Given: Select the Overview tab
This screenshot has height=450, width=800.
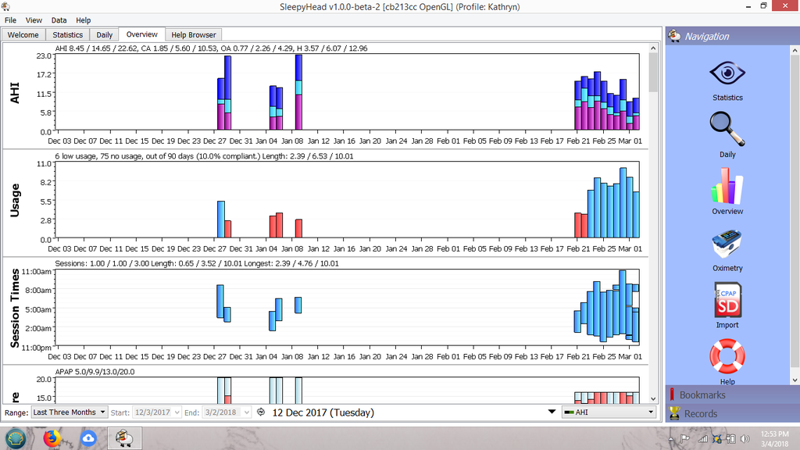Looking at the screenshot, I should (142, 34).
